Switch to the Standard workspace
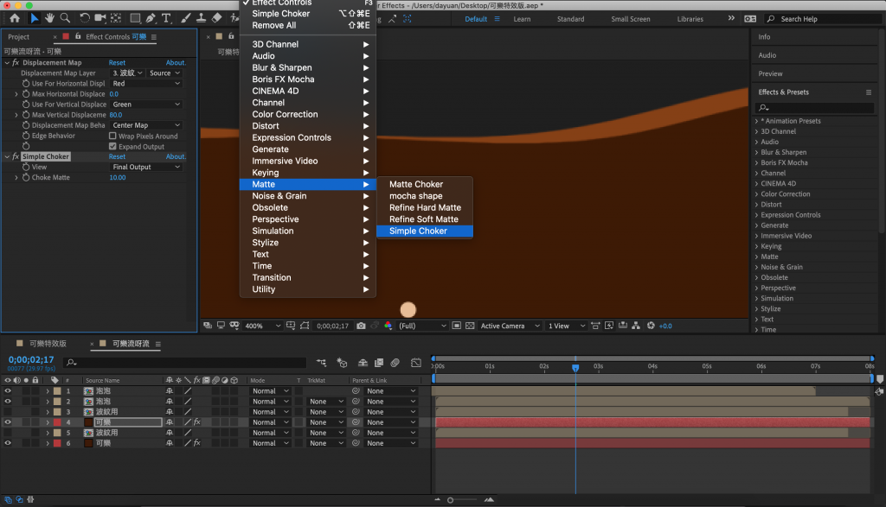This screenshot has width=886, height=507. [x=571, y=19]
